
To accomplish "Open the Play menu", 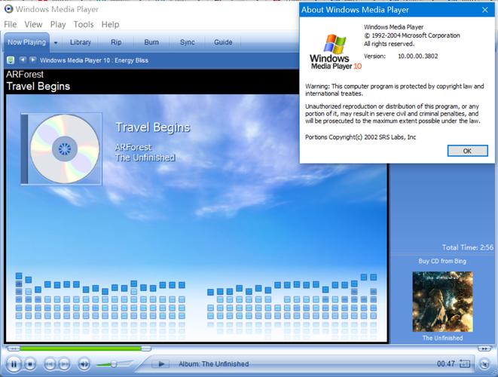I will (58, 25).
